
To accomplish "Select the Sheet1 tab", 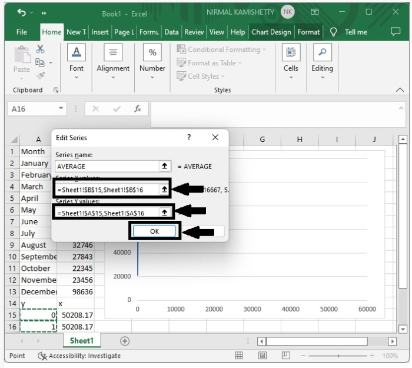I will click(82, 341).
